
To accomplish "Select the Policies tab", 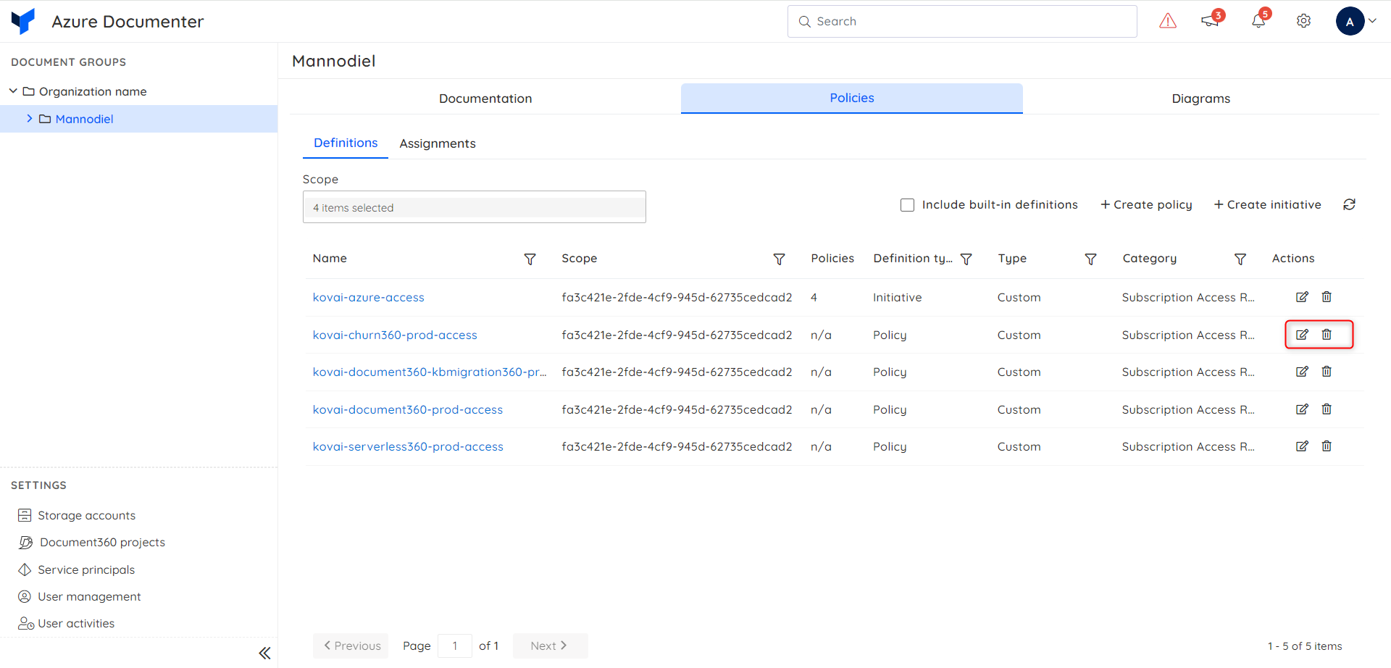I will pyautogui.click(x=852, y=98).
